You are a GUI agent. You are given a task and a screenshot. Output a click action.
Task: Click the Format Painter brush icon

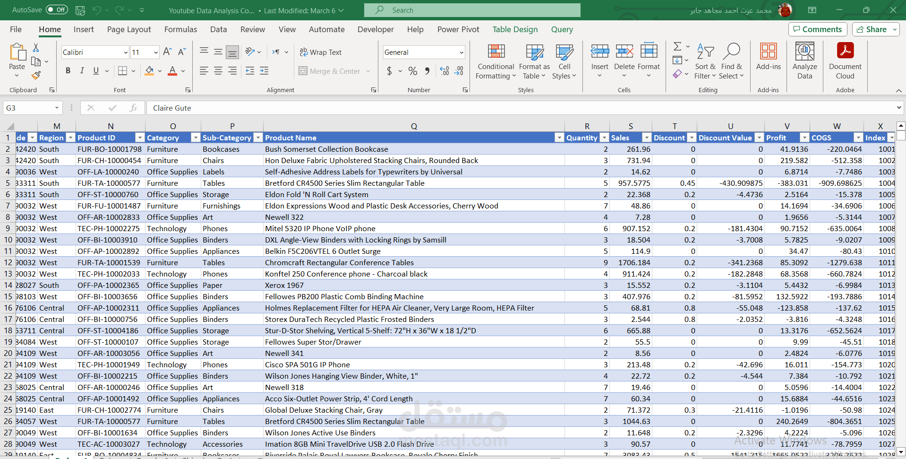click(x=36, y=75)
